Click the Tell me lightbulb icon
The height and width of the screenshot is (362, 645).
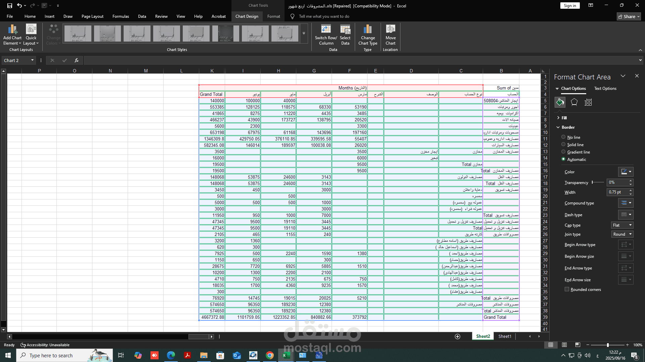point(292,16)
